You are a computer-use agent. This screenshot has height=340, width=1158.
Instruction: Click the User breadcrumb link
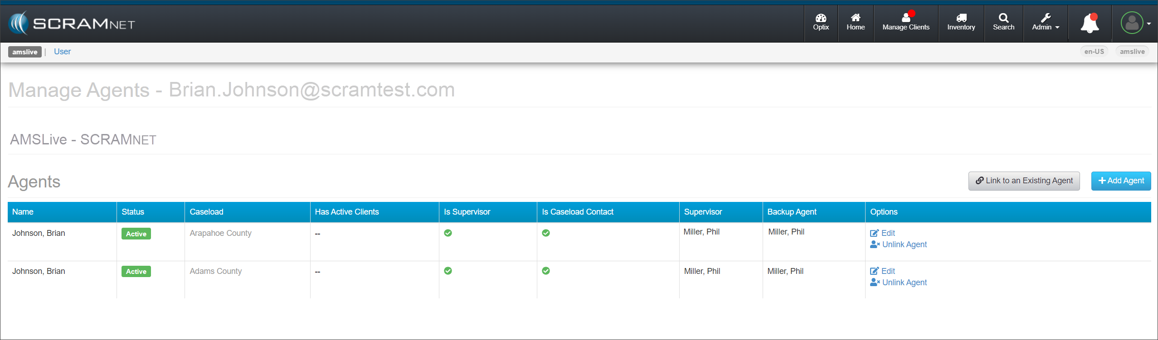[x=62, y=52]
